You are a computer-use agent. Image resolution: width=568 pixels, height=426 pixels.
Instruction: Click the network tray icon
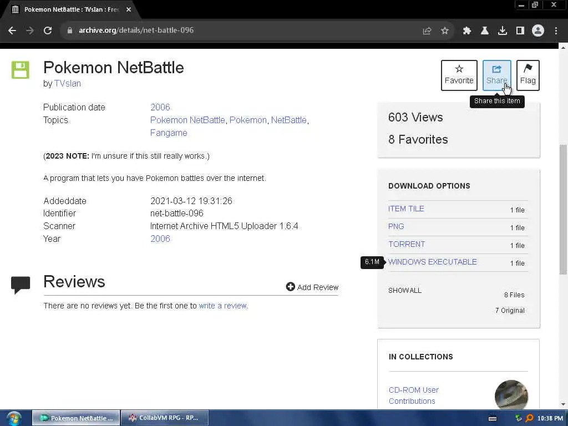pos(519,418)
